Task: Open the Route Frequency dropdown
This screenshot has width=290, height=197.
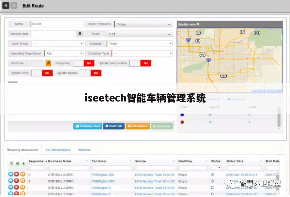Action: tap(143, 24)
